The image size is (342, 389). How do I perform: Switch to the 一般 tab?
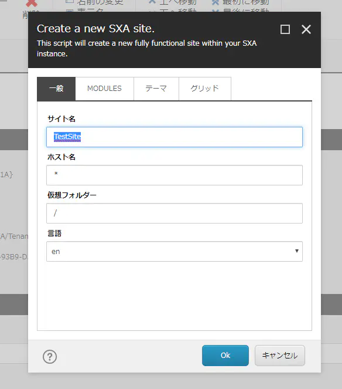56,89
